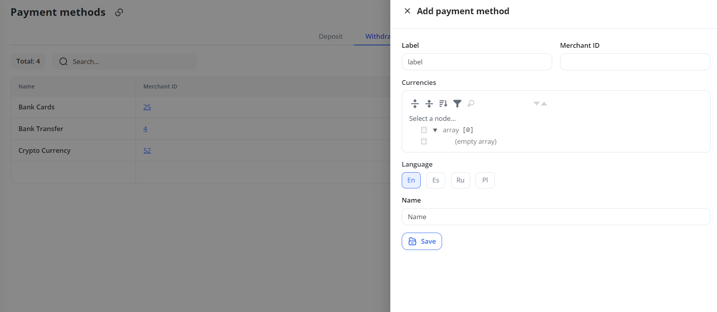This screenshot has height=312, width=717.
Task: Open merchant ID 52 link
Action: tap(147, 150)
